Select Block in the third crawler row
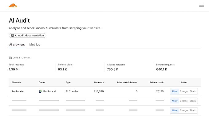Screen dimensions: 209x118 (193, 110)
